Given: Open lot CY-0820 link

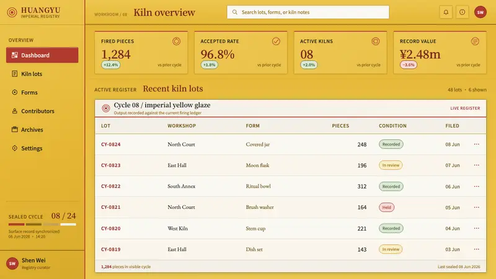Looking at the screenshot, I should [x=111, y=228].
